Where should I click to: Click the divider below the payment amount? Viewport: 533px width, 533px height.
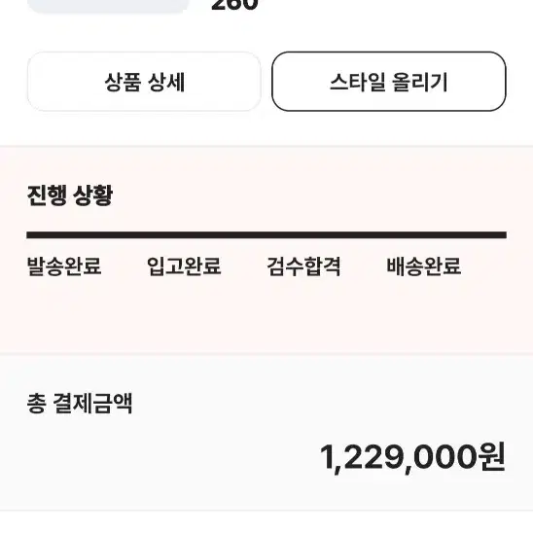coord(266,511)
